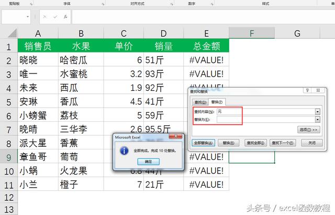
Task: Select the cell containing 51斤
Action: [164, 60]
